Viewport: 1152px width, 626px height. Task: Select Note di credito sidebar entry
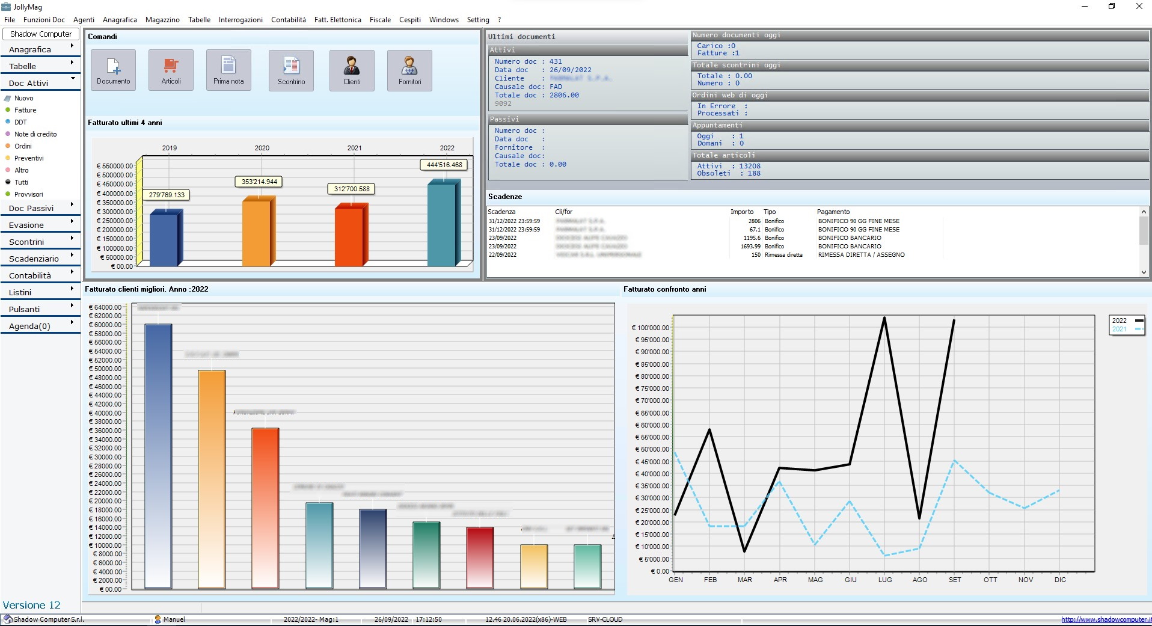(x=35, y=134)
